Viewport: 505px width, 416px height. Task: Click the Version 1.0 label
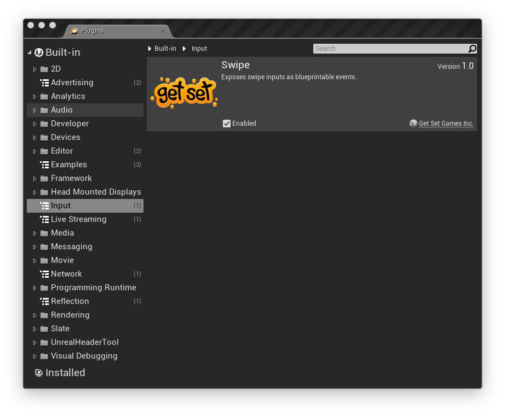click(x=455, y=66)
